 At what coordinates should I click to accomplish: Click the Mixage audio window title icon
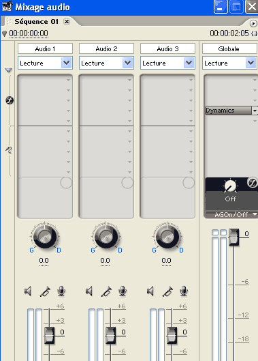point(7,6)
